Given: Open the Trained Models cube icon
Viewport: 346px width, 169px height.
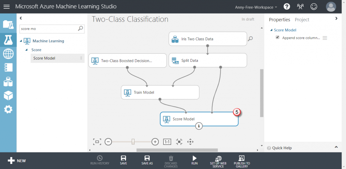Looking at the screenshot, I should tap(8, 96).
